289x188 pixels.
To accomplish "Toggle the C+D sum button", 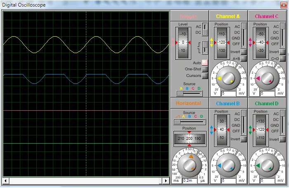I will coord(282,58).
